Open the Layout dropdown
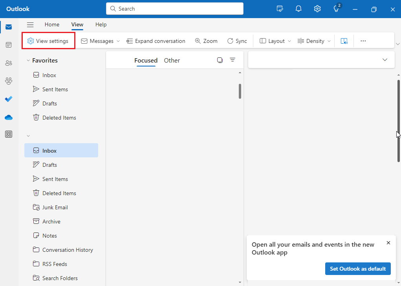Image resolution: width=401 pixels, height=286 pixels. (275, 41)
